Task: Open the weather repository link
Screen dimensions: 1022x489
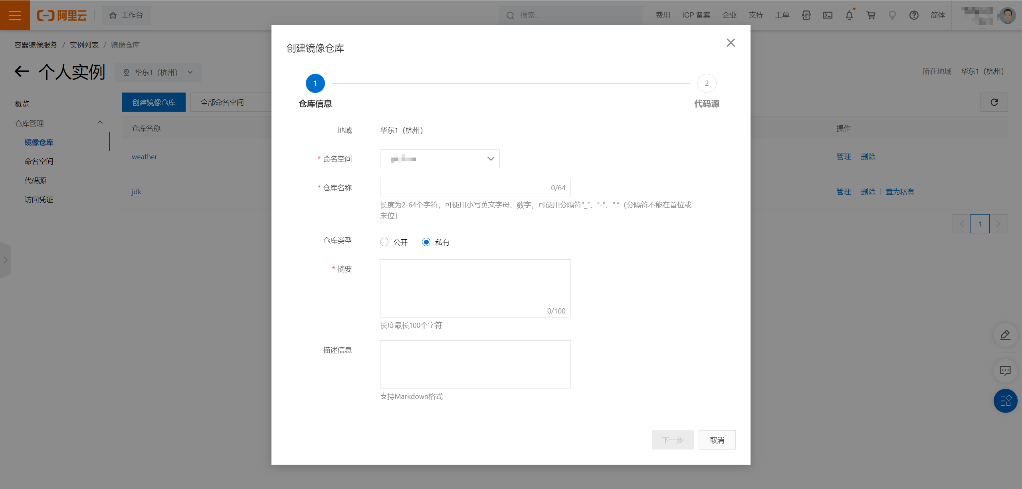Action: click(x=144, y=157)
